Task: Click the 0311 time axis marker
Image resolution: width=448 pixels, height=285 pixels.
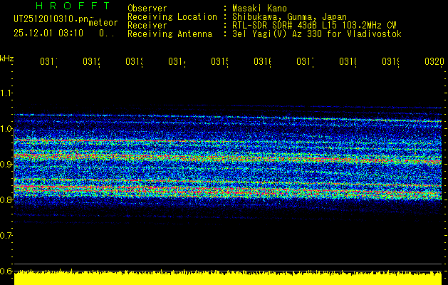Action: pos(48,61)
